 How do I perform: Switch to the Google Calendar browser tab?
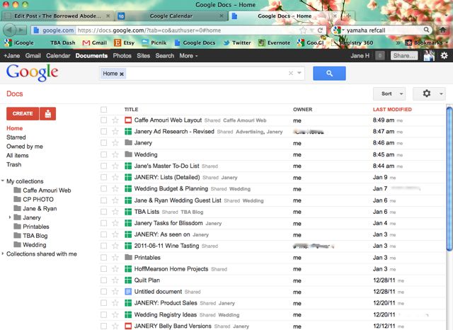(x=171, y=16)
